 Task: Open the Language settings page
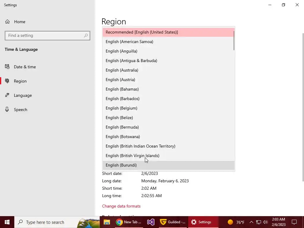23,95
